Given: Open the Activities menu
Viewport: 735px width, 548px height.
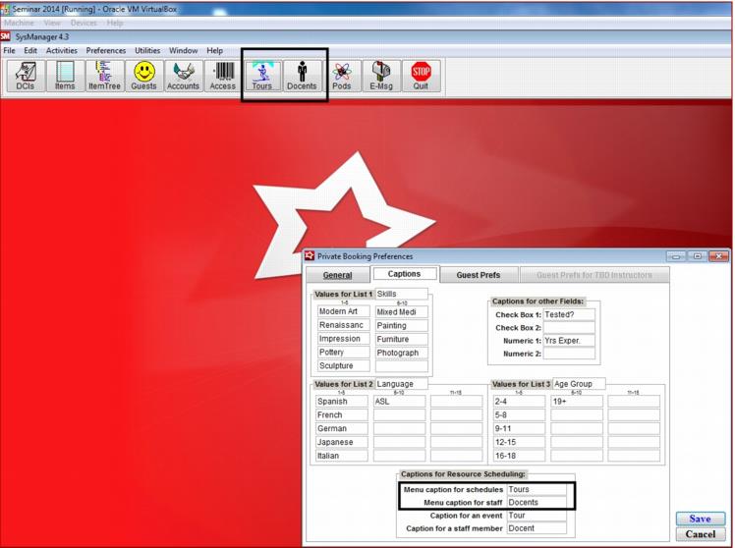Looking at the screenshot, I should 61,50.
